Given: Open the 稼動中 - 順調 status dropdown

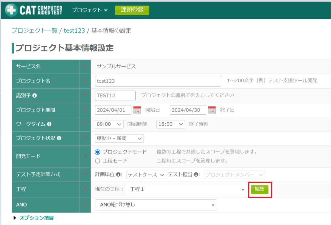Looking at the screenshot, I should pyautogui.click(x=119, y=139).
